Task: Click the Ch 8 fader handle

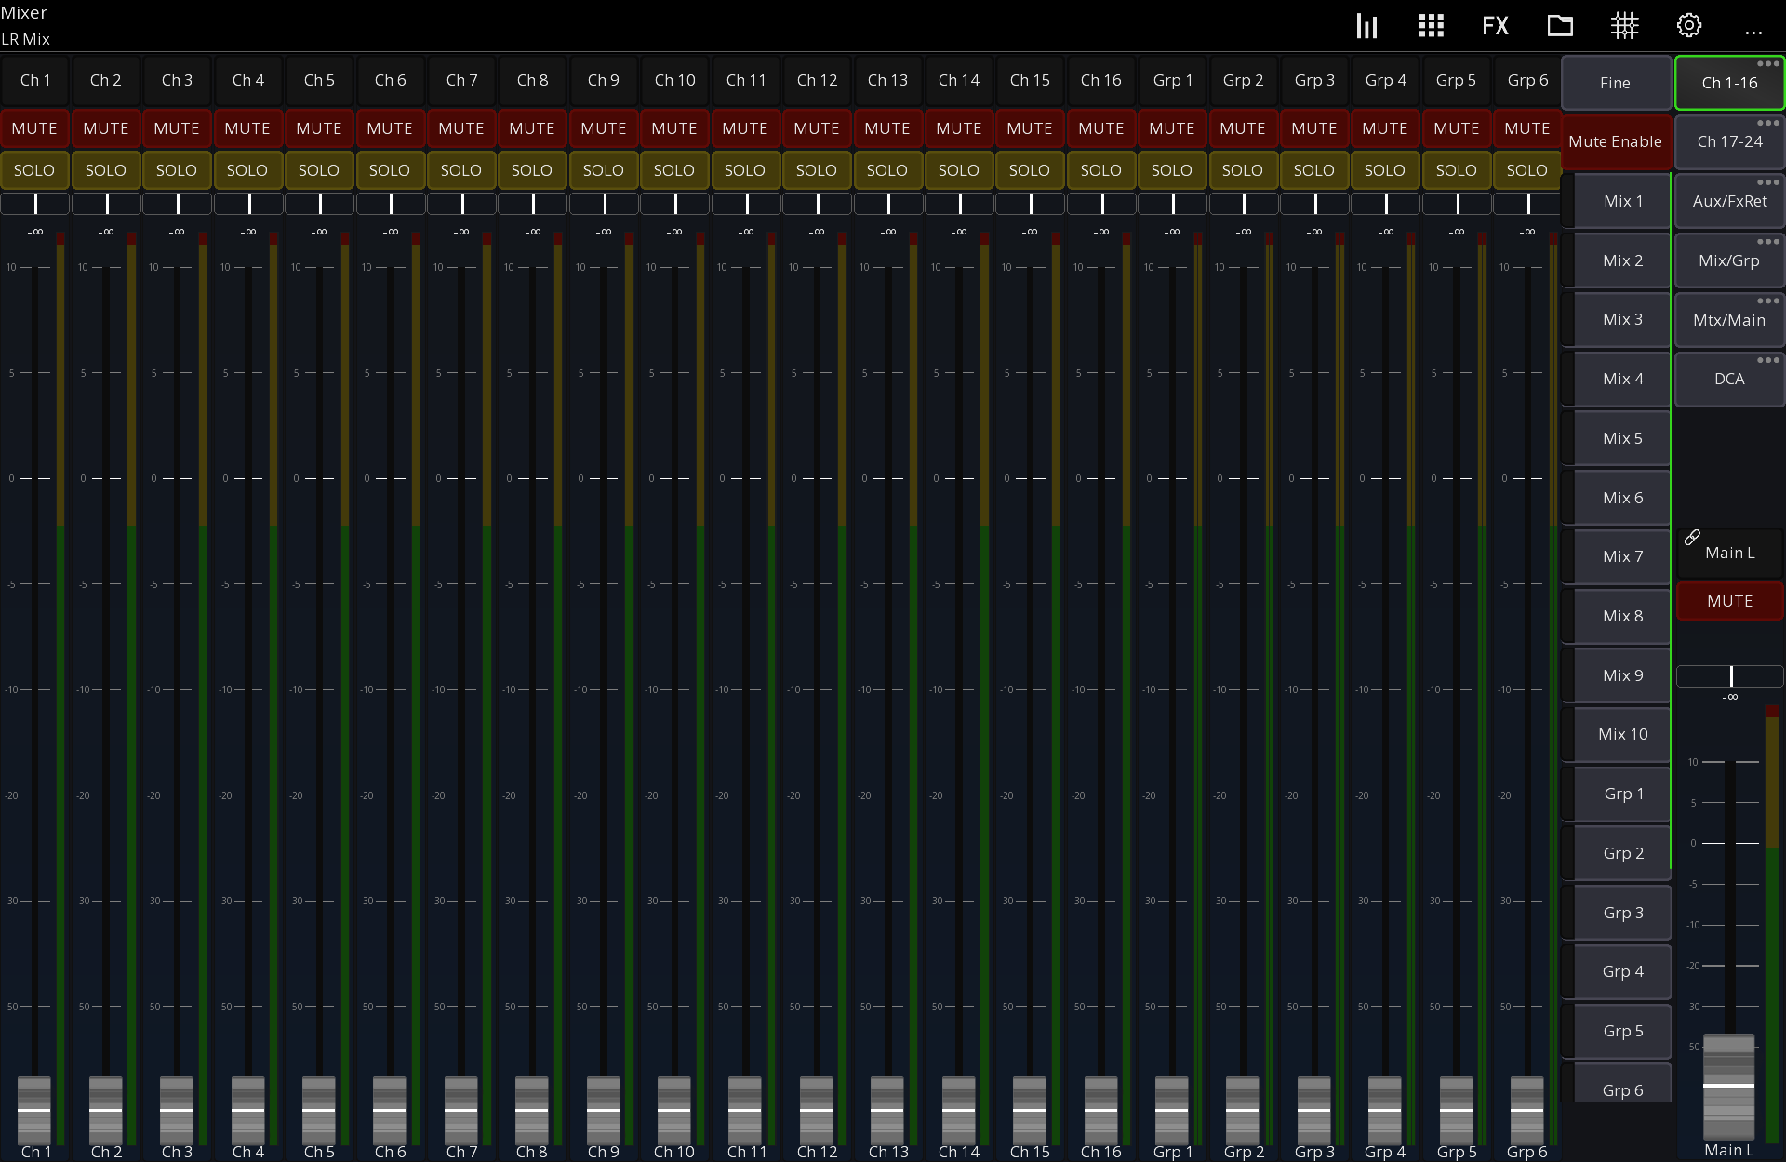Action: pyautogui.click(x=532, y=1110)
